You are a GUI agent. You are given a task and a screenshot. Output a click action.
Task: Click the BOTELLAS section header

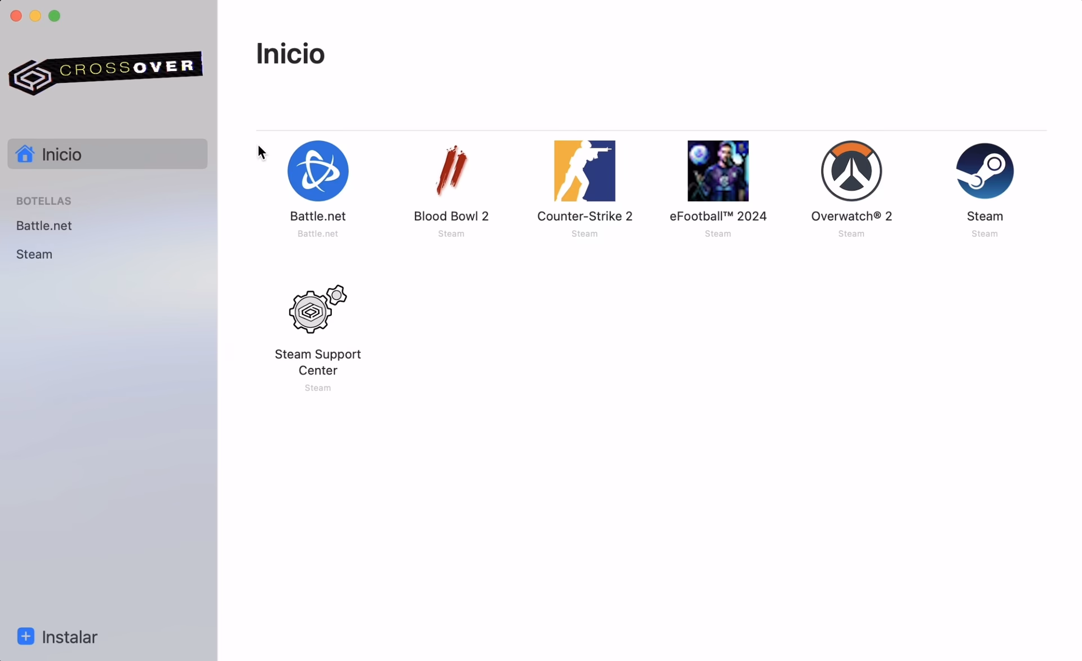click(x=43, y=201)
